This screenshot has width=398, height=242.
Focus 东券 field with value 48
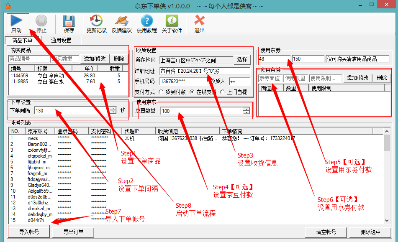coord(275,59)
